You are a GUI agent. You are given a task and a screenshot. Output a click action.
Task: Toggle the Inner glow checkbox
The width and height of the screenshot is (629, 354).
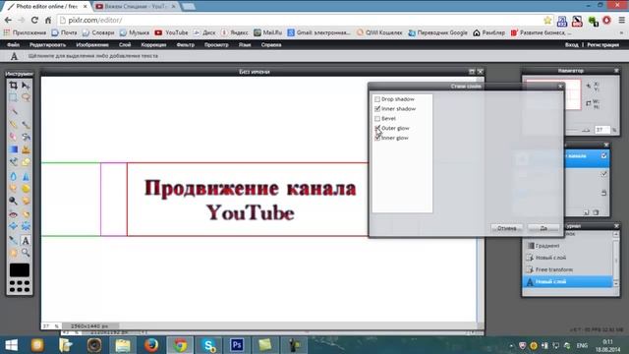click(377, 138)
